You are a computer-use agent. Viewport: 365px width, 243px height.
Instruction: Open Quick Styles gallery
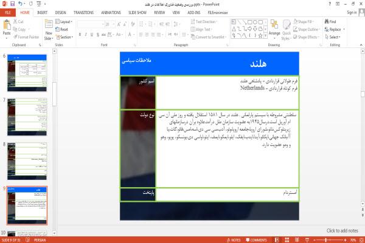(x=287, y=30)
